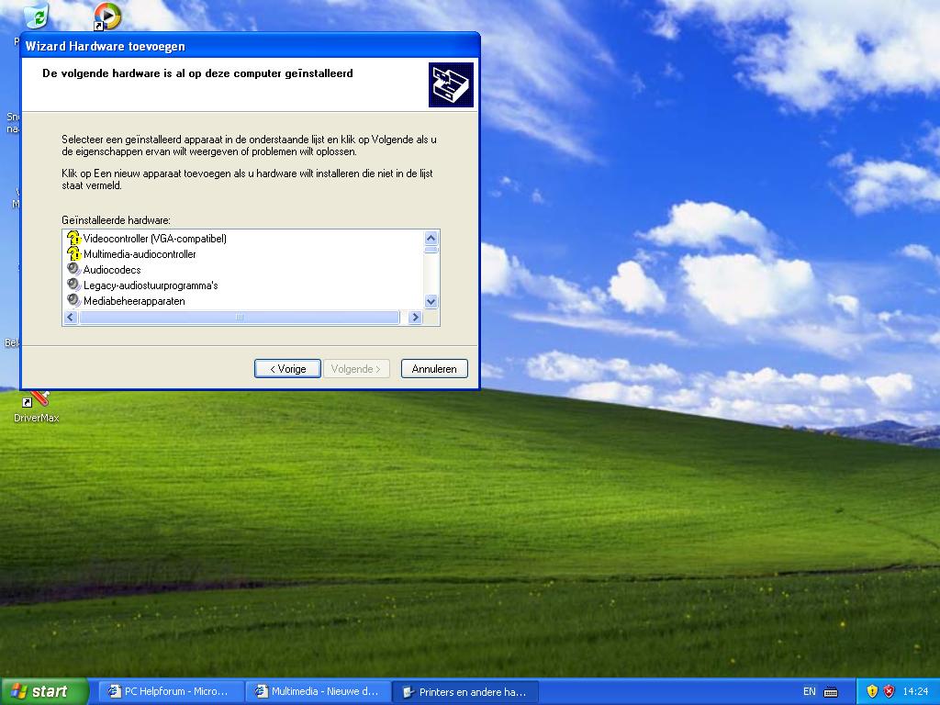Click the Wizard Hardware toevoegen title bar

click(250, 46)
